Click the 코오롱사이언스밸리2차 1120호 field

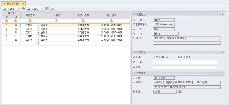click(x=187, y=87)
